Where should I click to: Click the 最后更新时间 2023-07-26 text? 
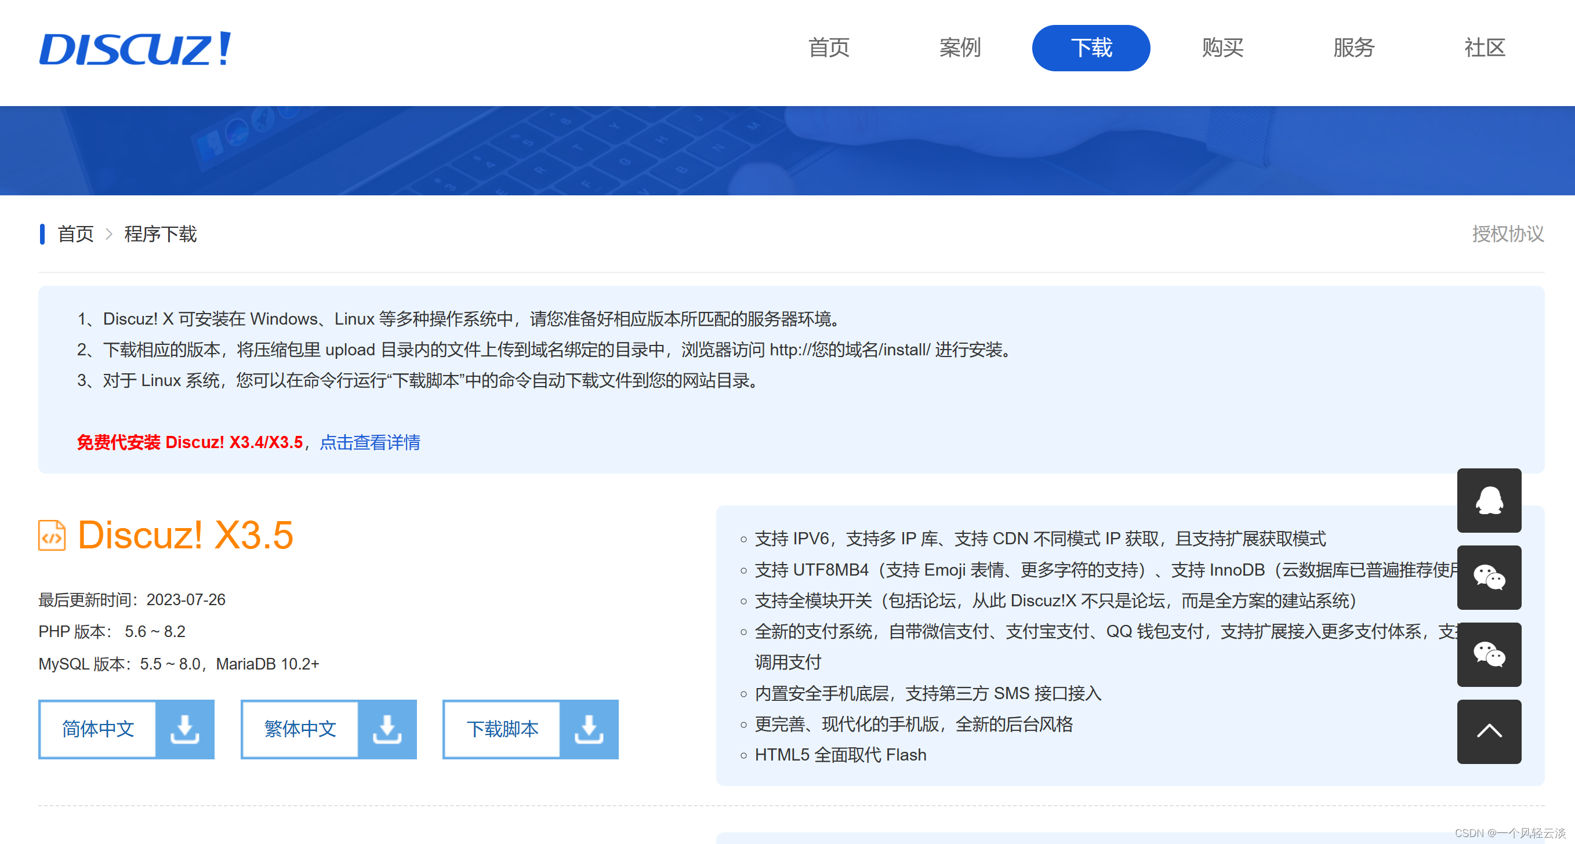[132, 600]
